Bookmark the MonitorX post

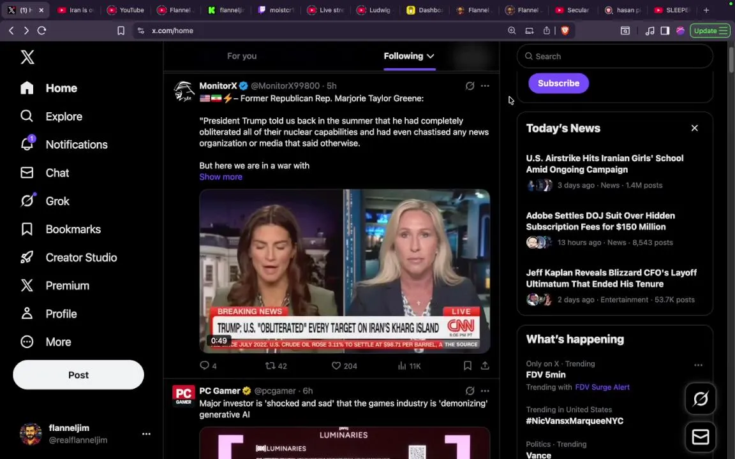click(x=467, y=365)
